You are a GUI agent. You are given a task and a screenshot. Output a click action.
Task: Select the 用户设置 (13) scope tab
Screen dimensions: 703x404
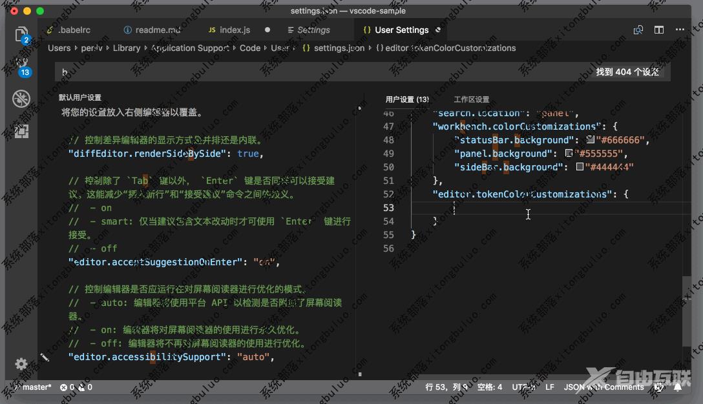407,99
